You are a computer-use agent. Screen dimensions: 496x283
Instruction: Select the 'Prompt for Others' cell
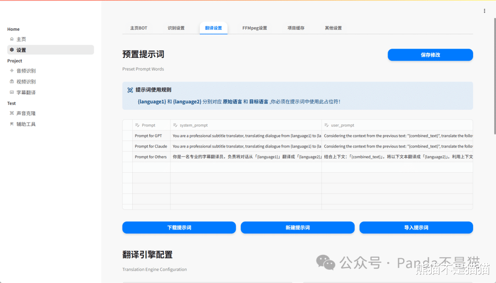click(152, 157)
